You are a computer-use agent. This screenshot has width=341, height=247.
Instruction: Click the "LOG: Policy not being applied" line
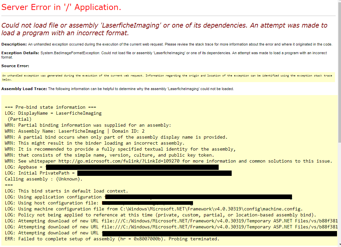pos(160,215)
